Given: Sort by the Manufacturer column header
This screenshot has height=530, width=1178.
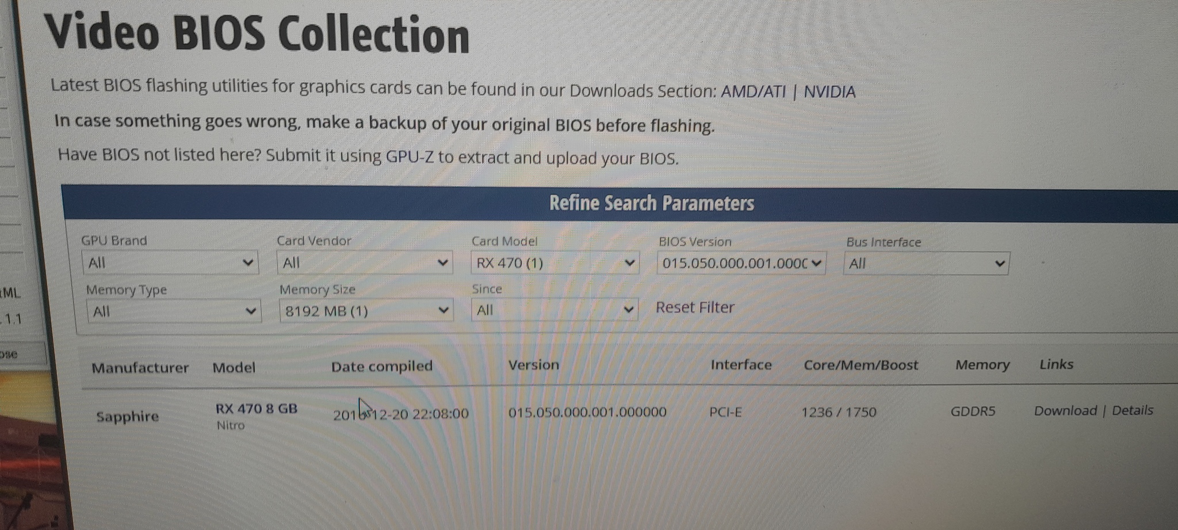Looking at the screenshot, I should (140, 368).
